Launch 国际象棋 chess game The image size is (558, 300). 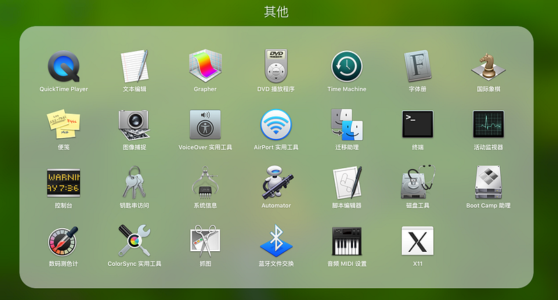coord(488,66)
